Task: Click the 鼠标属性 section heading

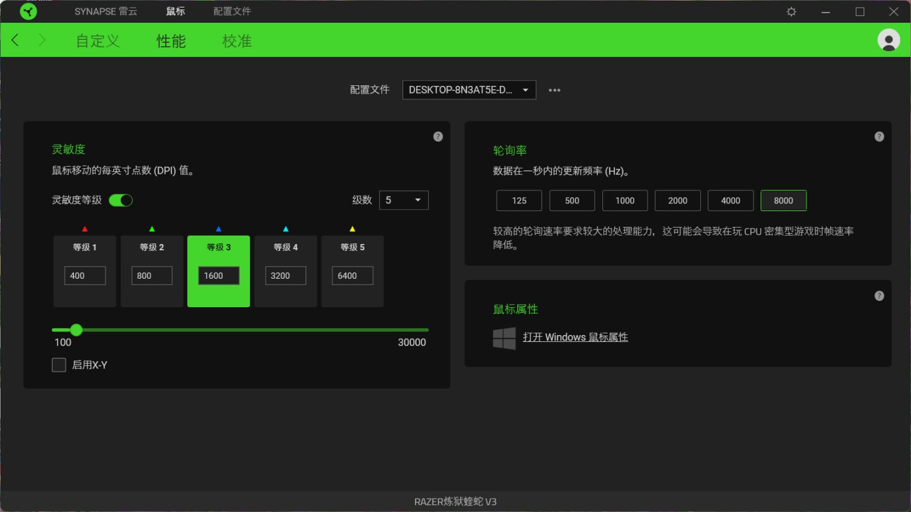Action: coord(516,309)
